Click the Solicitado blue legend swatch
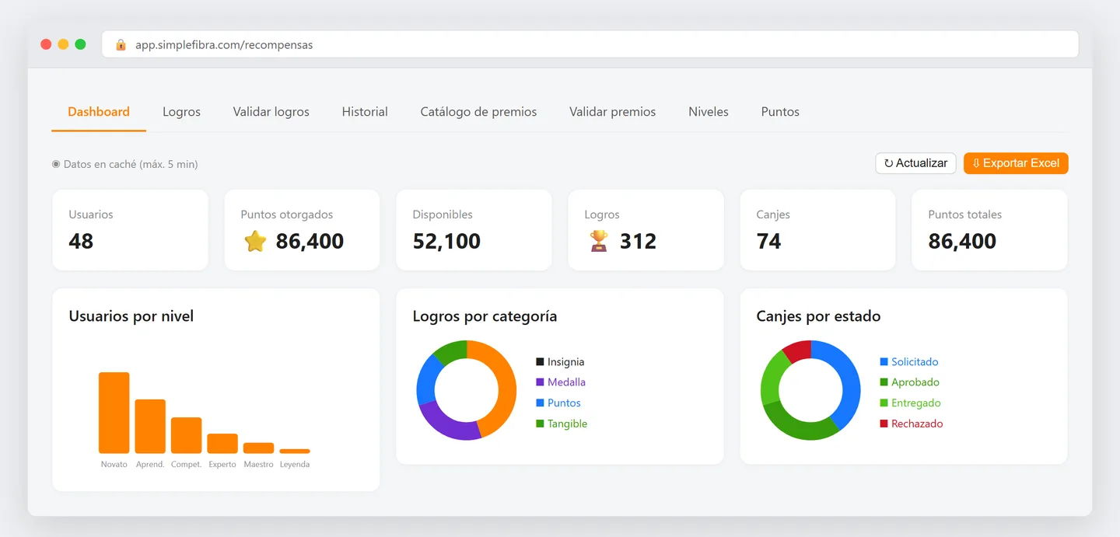 pyautogui.click(x=884, y=362)
